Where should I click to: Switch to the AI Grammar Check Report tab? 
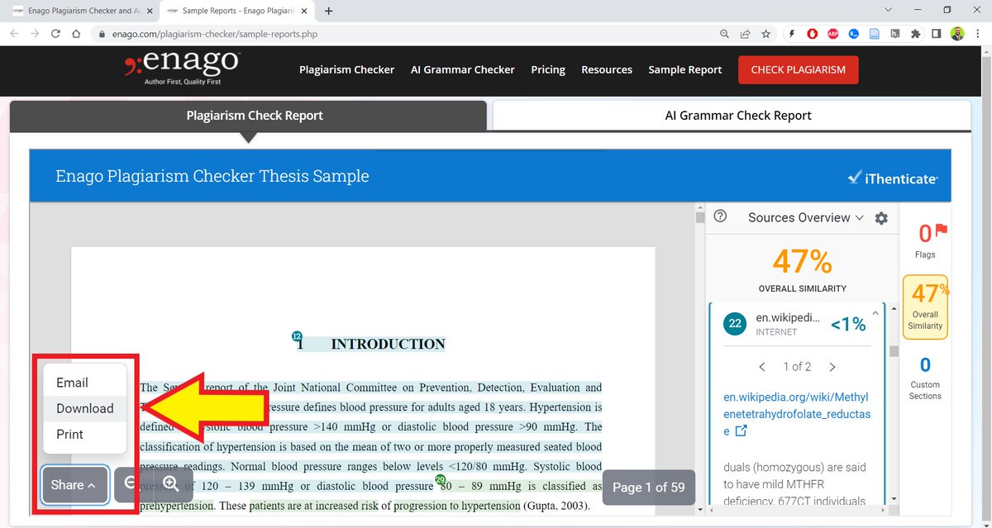tap(738, 115)
